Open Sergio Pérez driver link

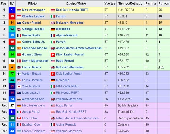[x=31, y=112]
